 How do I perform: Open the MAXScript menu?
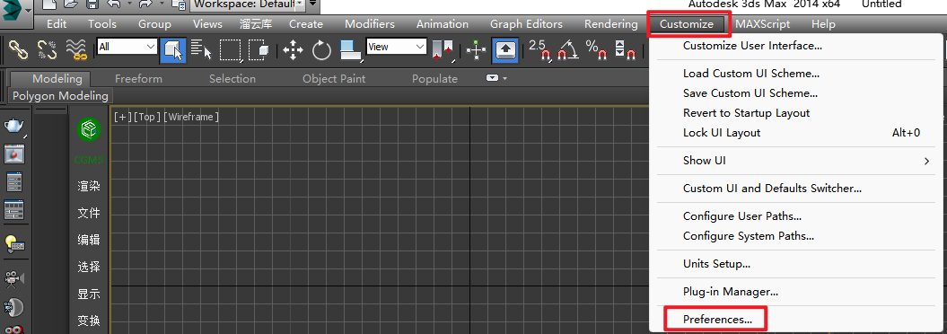762,24
